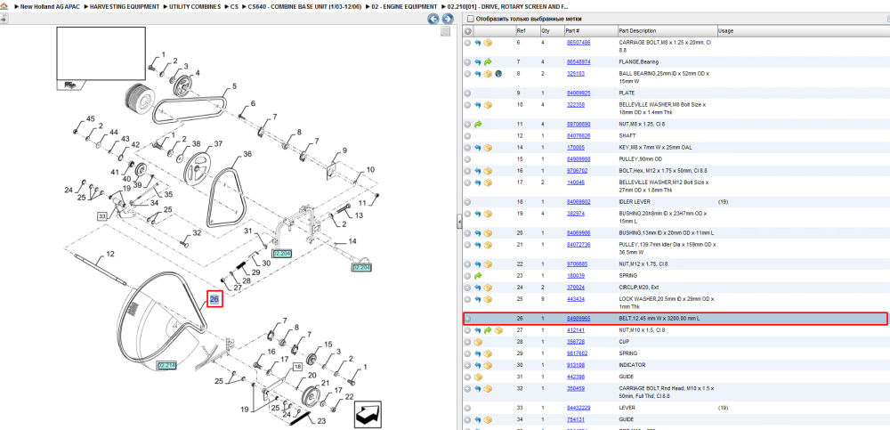Toggle the round marker on ref 29 SPRING row
Image resolution: width=890 pixels, height=430 pixels.
pyautogui.click(x=468, y=353)
